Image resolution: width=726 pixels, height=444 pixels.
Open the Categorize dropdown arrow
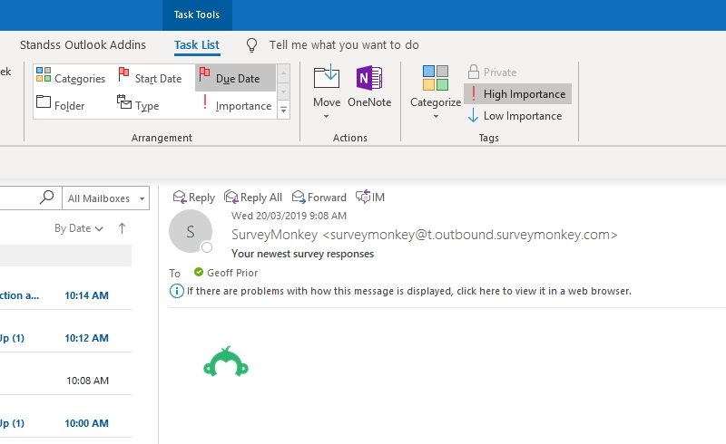[x=436, y=117]
